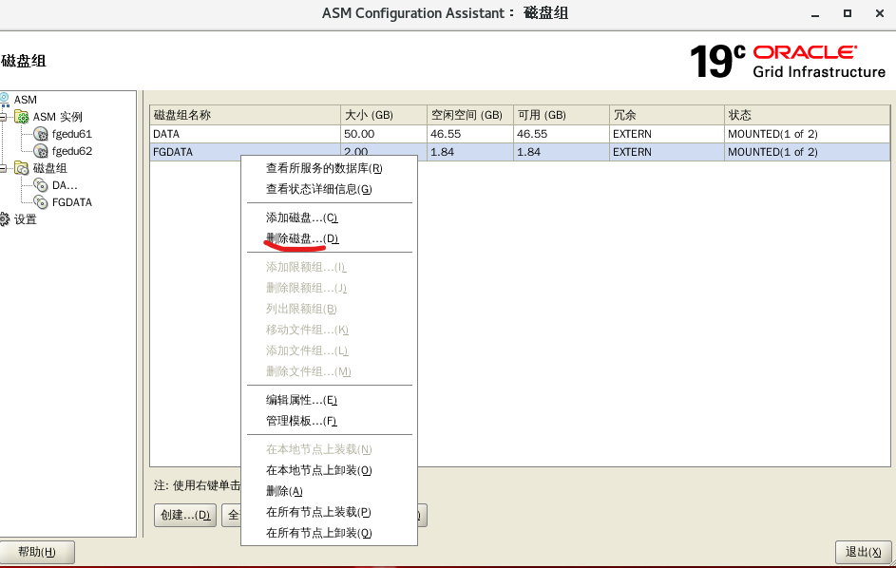This screenshot has width=896, height=568.
Task: Collapse the 磁盘组 tree node
Action: tap(3, 168)
